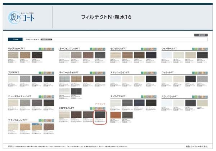Select the reddish brown ナチュラルレンガFT swatch
This screenshot has width=216, height=151.
click(x=49, y=127)
